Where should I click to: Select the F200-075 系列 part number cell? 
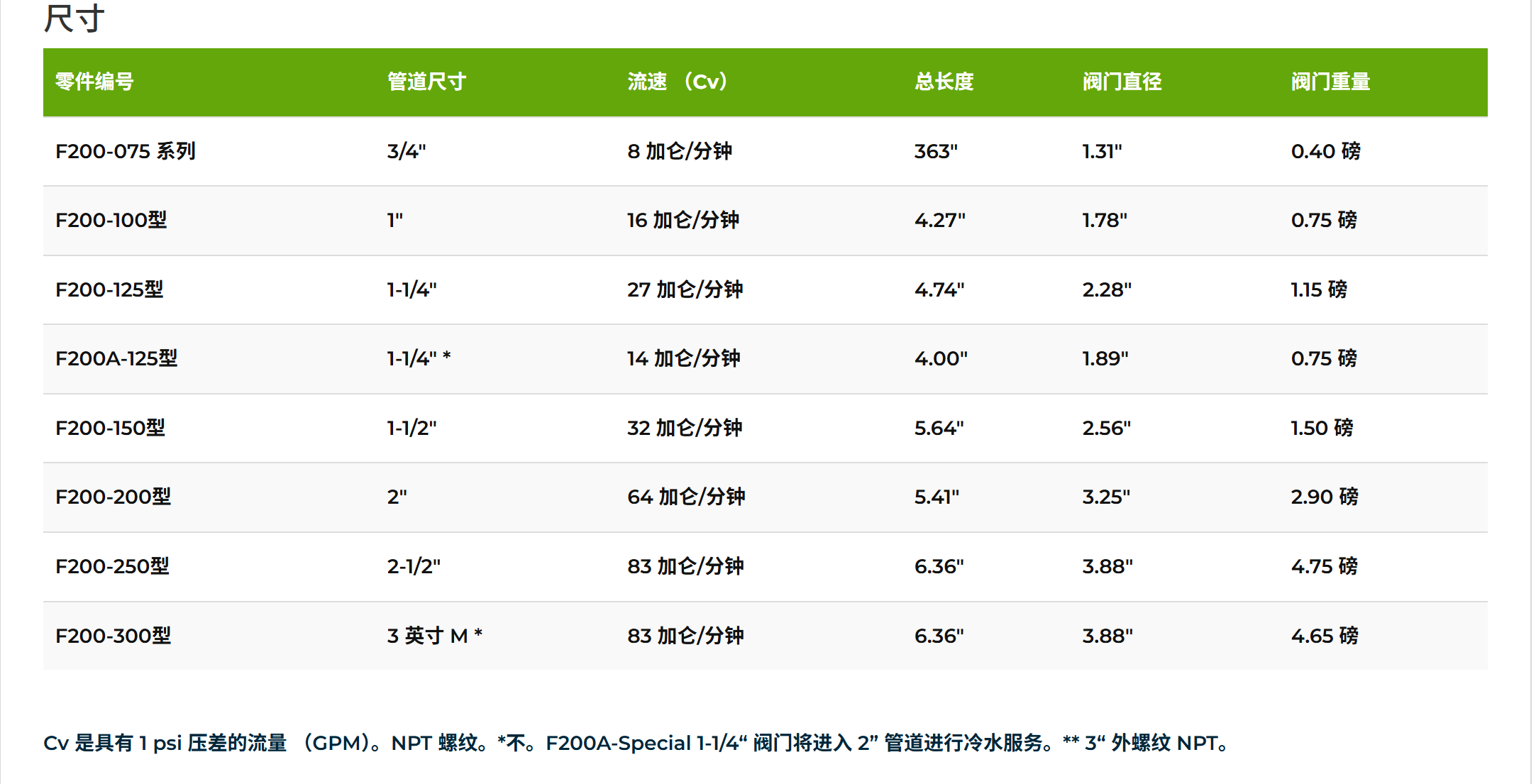pos(126,151)
